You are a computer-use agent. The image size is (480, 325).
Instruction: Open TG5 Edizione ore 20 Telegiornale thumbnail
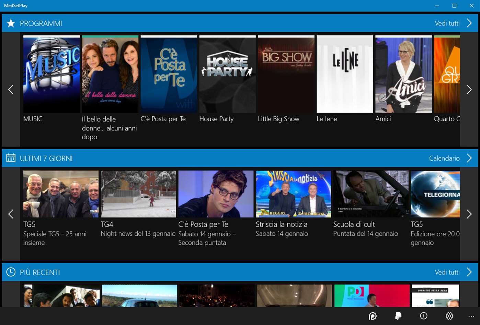coord(435,194)
